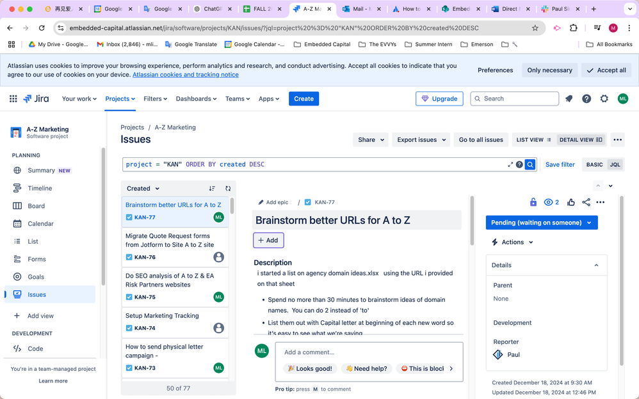This screenshot has height=399, width=639.
Task: Click Go to all issues
Action: [x=481, y=139]
